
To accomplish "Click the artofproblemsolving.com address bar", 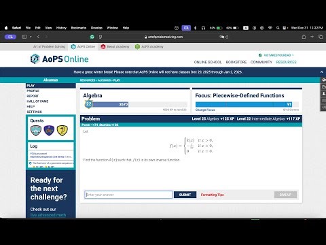I will pyautogui.click(x=164, y=37).
